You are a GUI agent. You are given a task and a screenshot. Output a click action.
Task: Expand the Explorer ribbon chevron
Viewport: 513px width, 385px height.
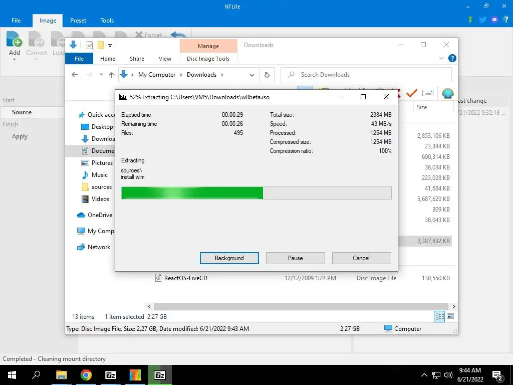coord(441,58)
